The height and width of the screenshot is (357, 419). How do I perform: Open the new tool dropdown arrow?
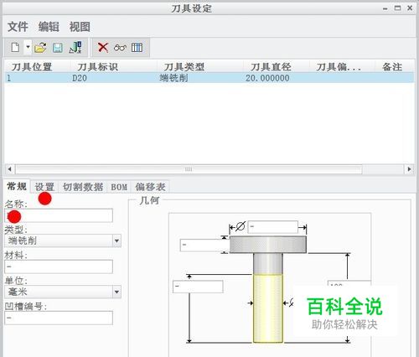pos(28,47)
